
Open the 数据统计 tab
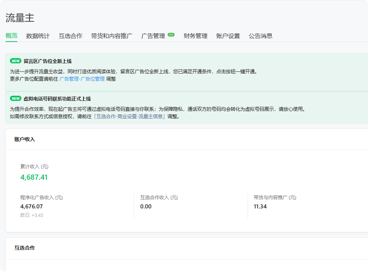[x=38, y=36]
